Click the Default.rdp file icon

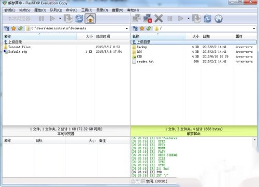[x=6, y=52]
